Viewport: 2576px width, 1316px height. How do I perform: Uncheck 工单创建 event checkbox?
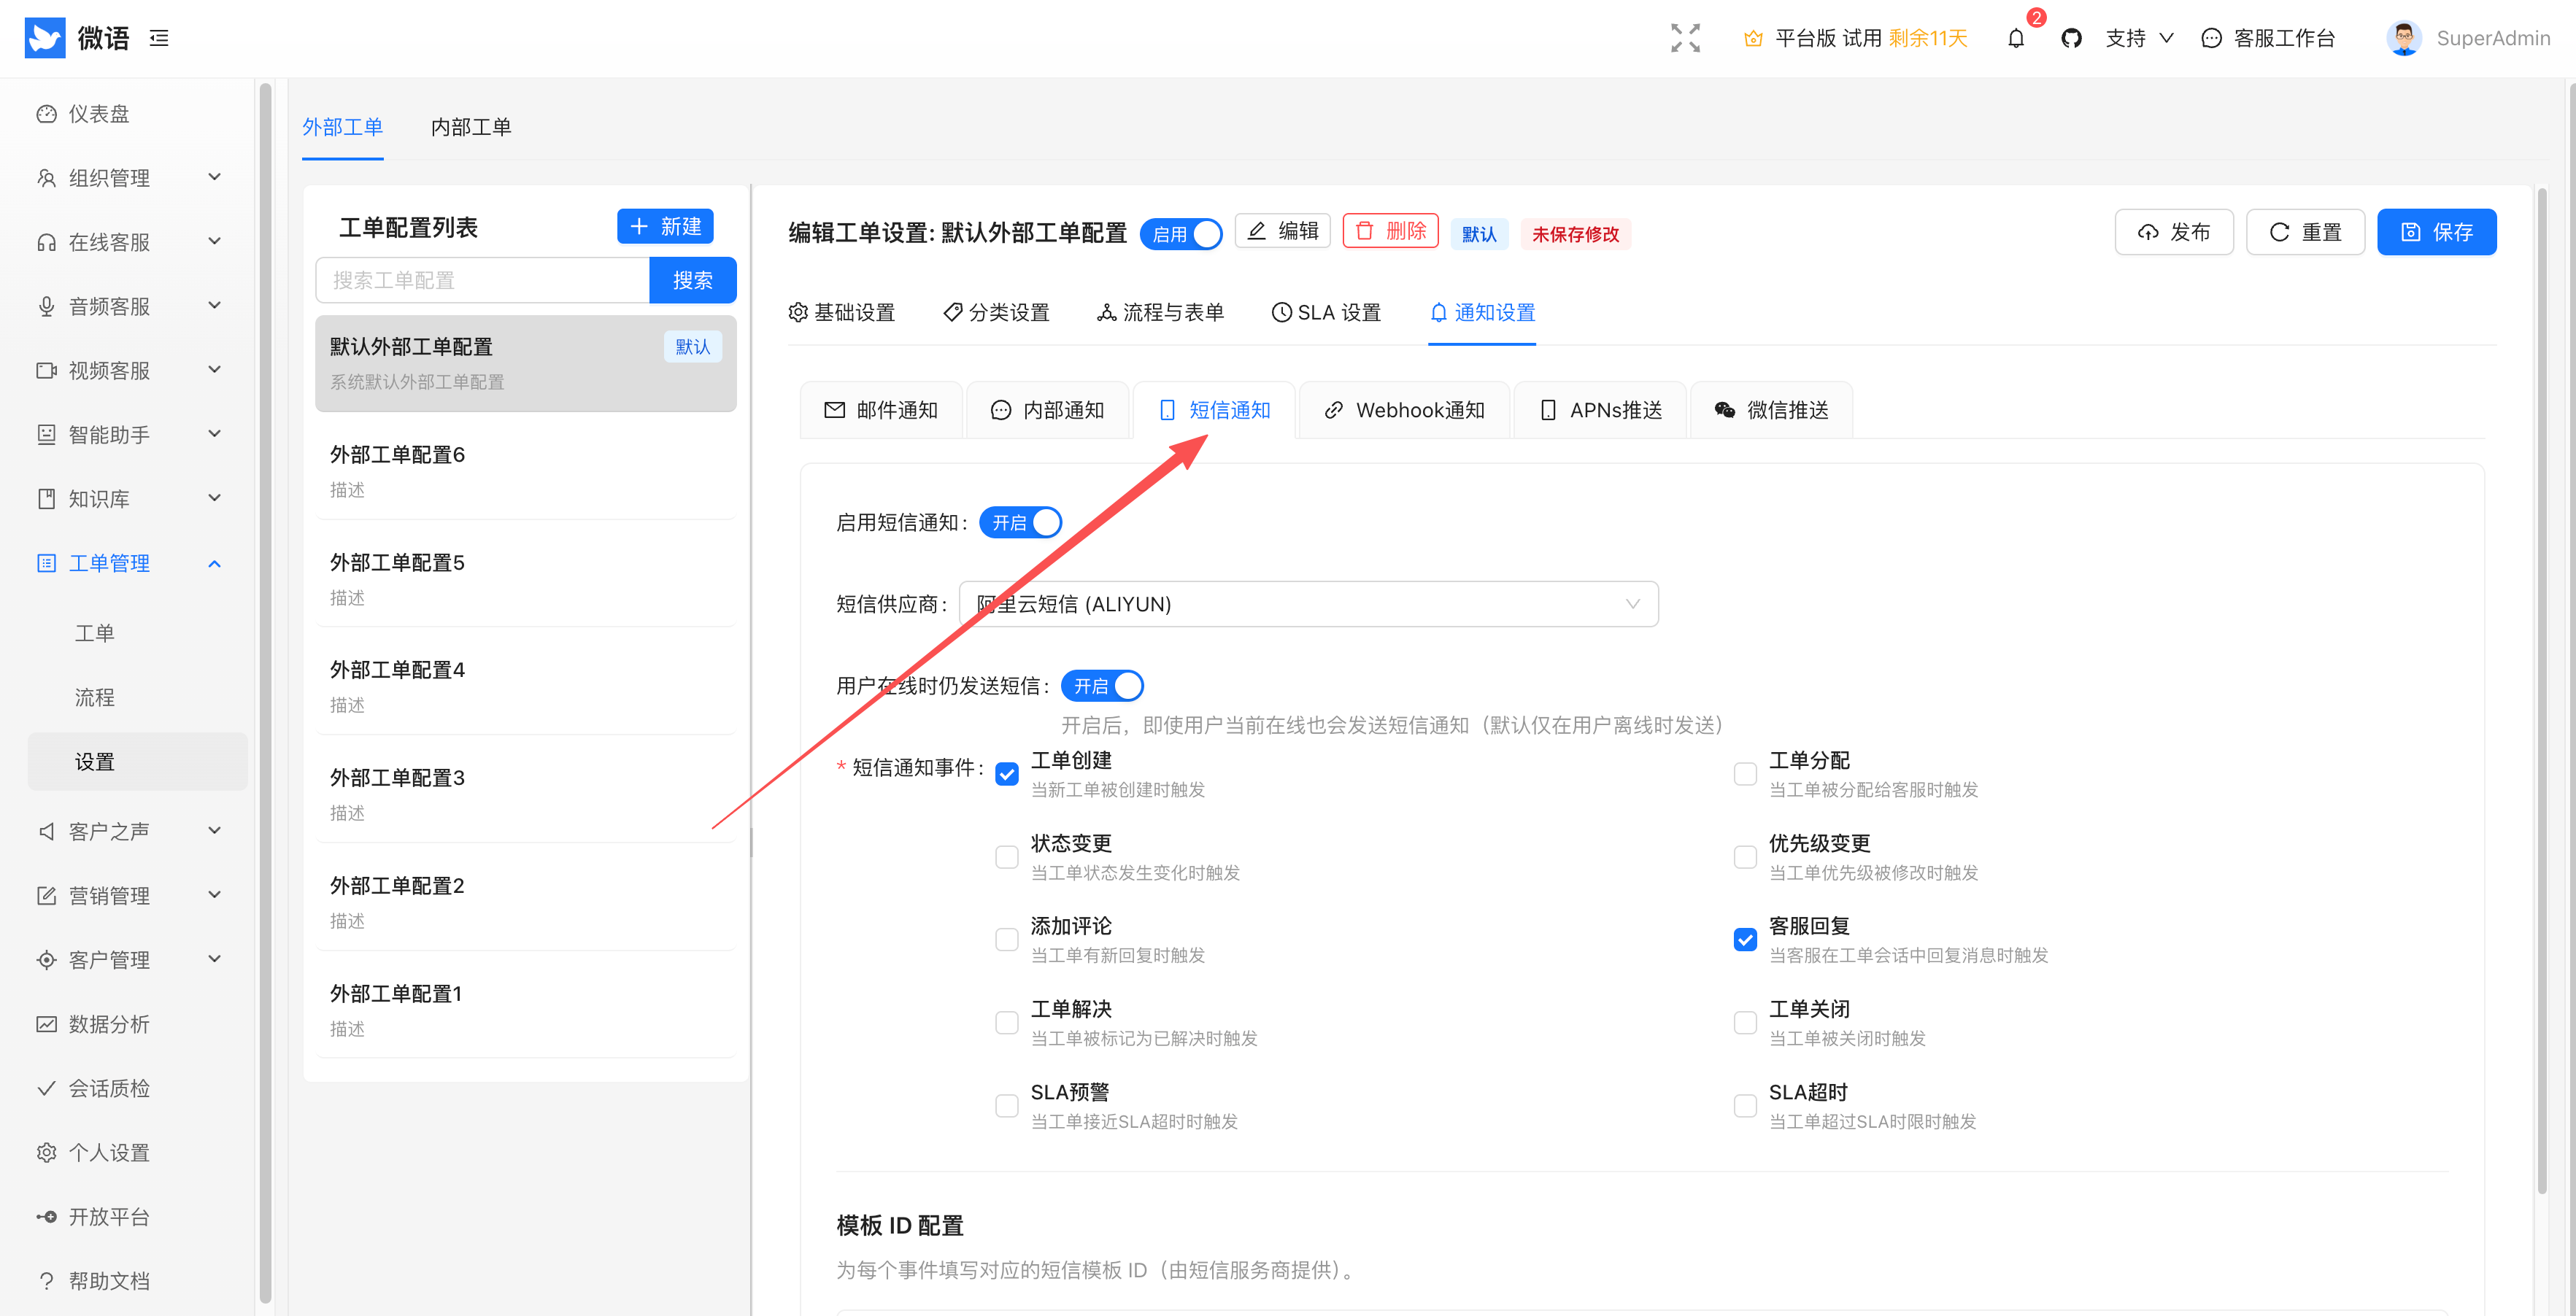tap(1007, 774)
